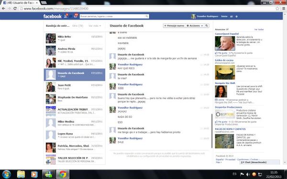Click Juan Petit's profile thumbnail
287x179 pixels.
[x=51, y=87]
